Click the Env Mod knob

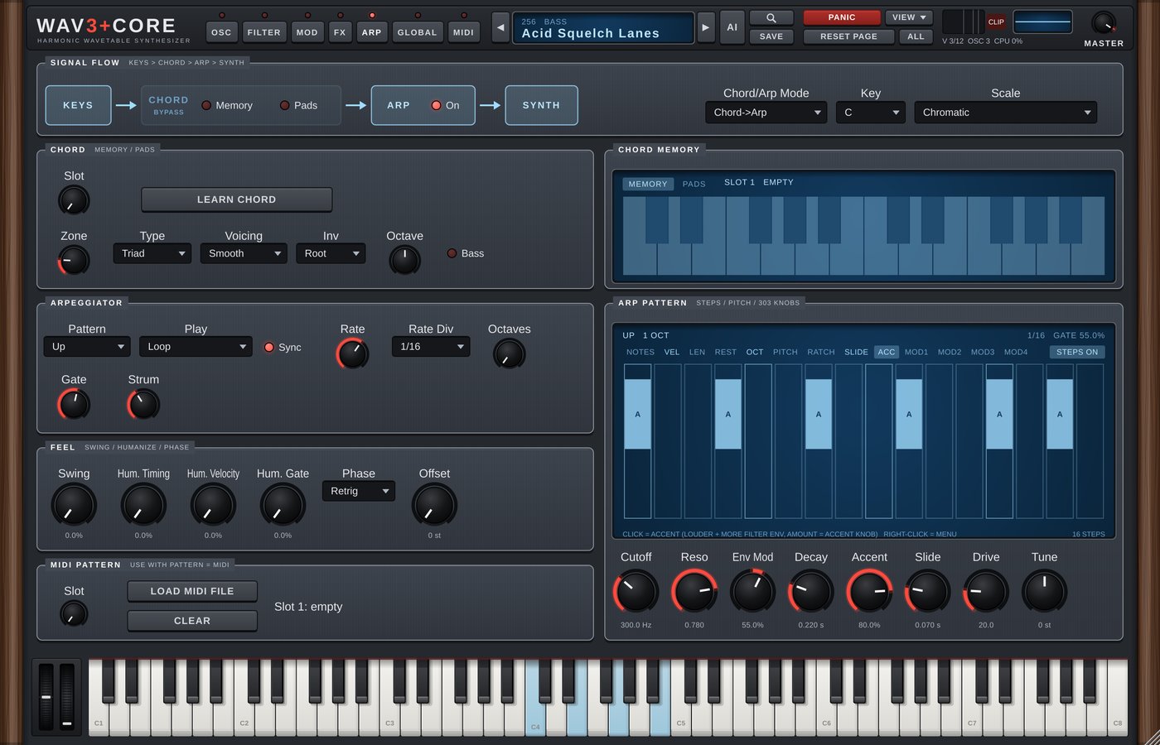pyautogui.click(x=752, y=592)
